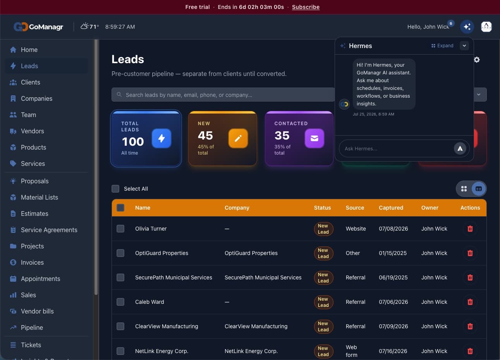500x360 pixels.
Task: Select the ClearView Manufacturing row checkbox
Action: [120, 326]
